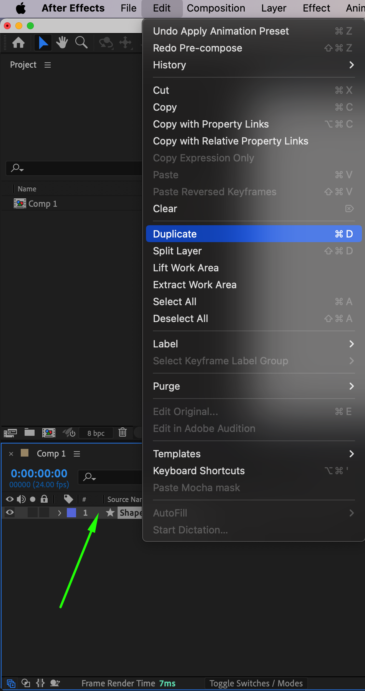Click the current timecode 0:00:00:00
The height and width of the screenshot is (691, 365).
tap(39, 473)
